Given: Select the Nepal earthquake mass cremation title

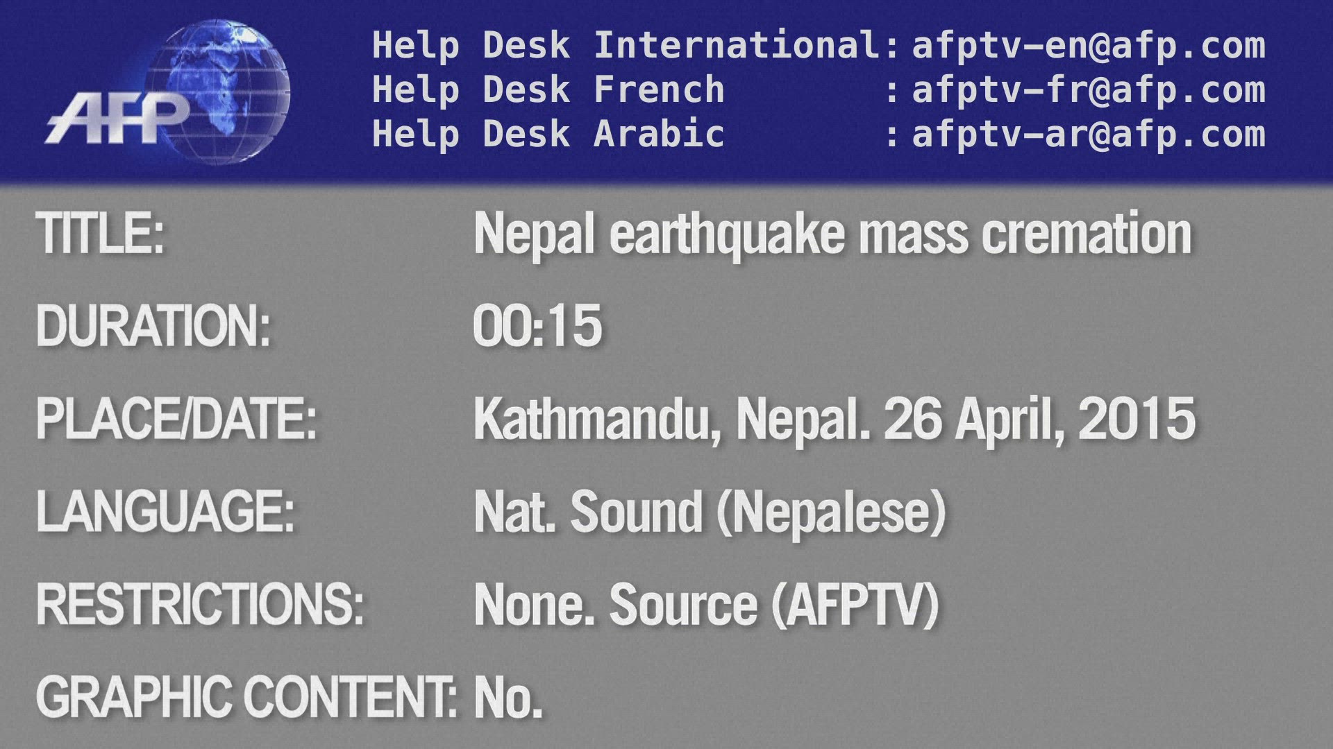Looking at the screenshot, I should (832, 235).
